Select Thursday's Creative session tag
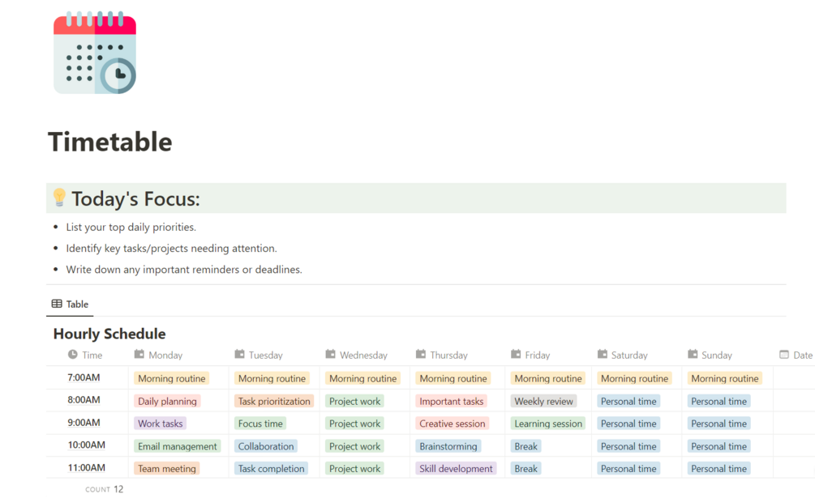The image size is (815, 498). pyautogui.click(x=453, y=424)
